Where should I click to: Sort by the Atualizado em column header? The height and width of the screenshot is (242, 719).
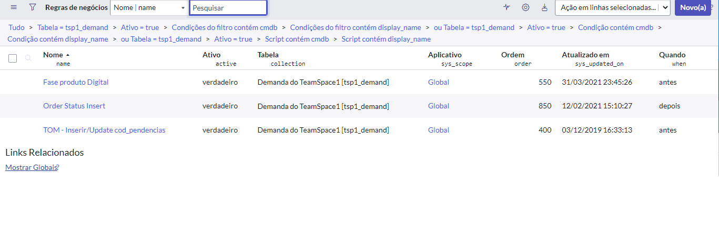point(585,55)
